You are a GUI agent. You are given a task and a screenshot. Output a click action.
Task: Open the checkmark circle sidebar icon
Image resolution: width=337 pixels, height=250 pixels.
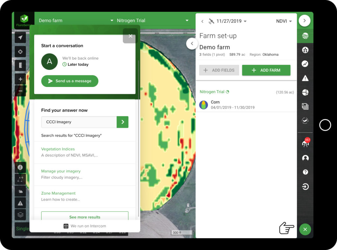[x=305, y=121]
